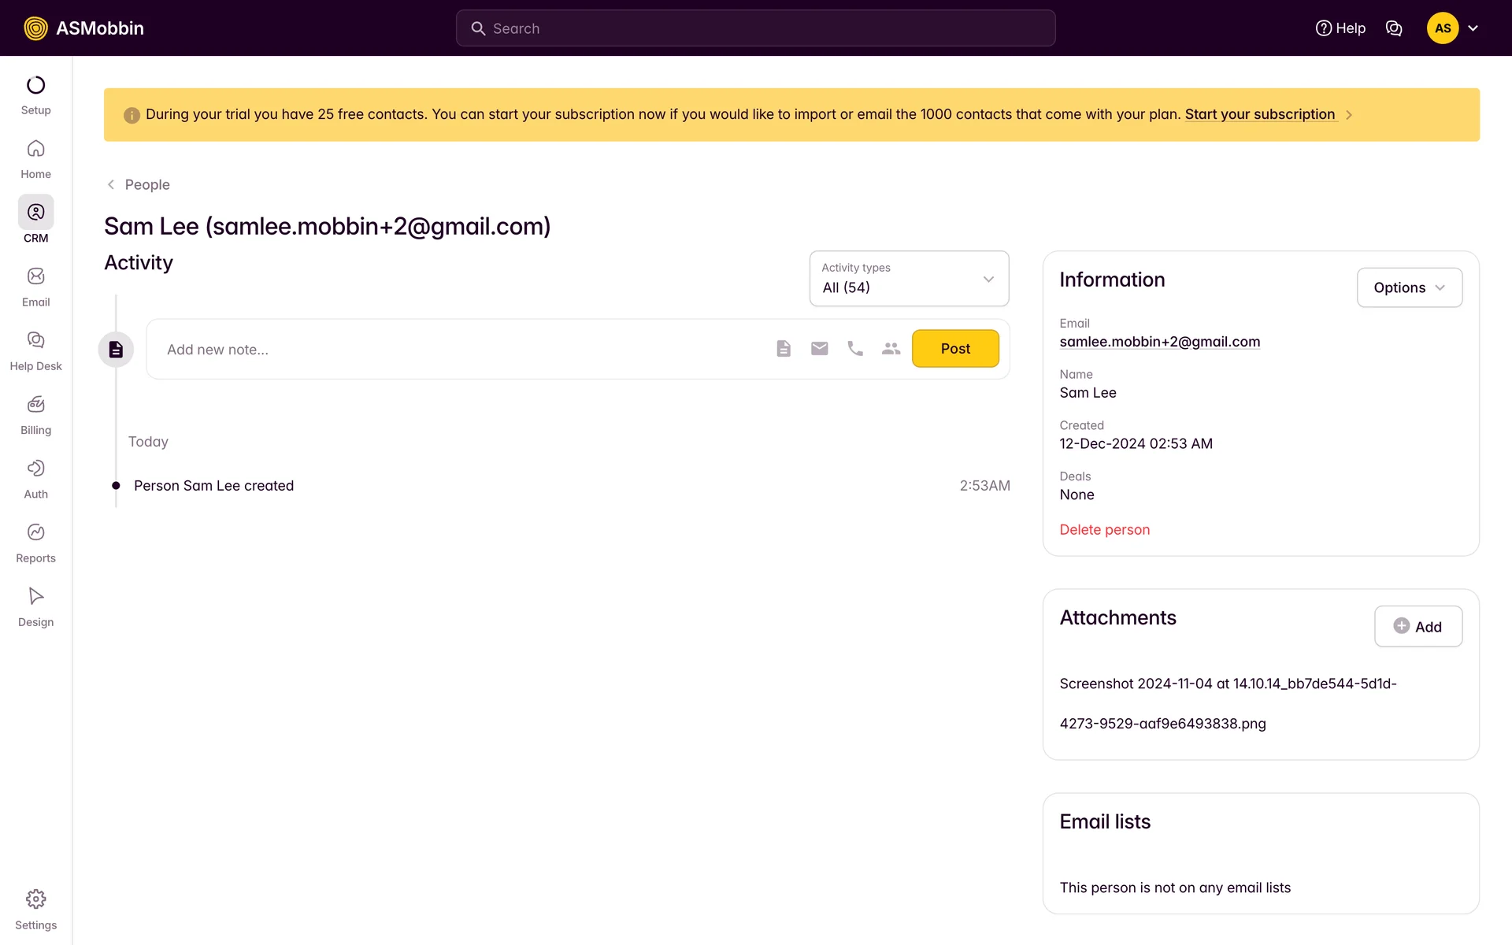Select the note type icon in composer

(783, 349)
